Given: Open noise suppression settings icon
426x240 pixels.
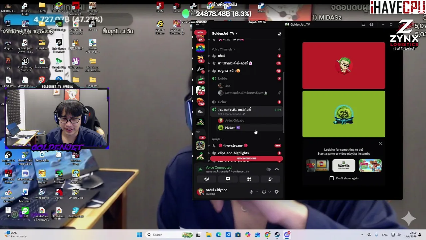Looking at the screenshot, I should 269,169.
